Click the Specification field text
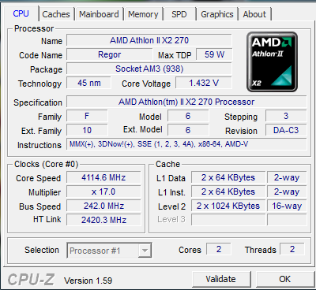Image resolution: width=316 pixels, height=290 pixels. coord(186,102)
